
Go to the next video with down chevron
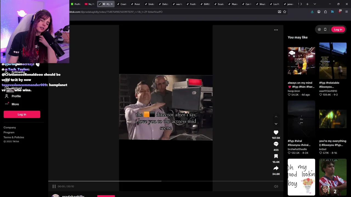tap(276, 124)
